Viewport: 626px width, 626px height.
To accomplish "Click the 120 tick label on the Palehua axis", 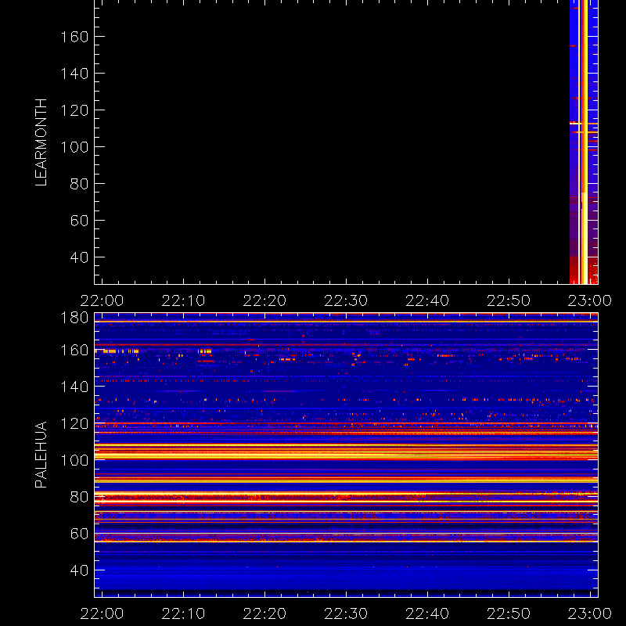I will click(74, 423).
